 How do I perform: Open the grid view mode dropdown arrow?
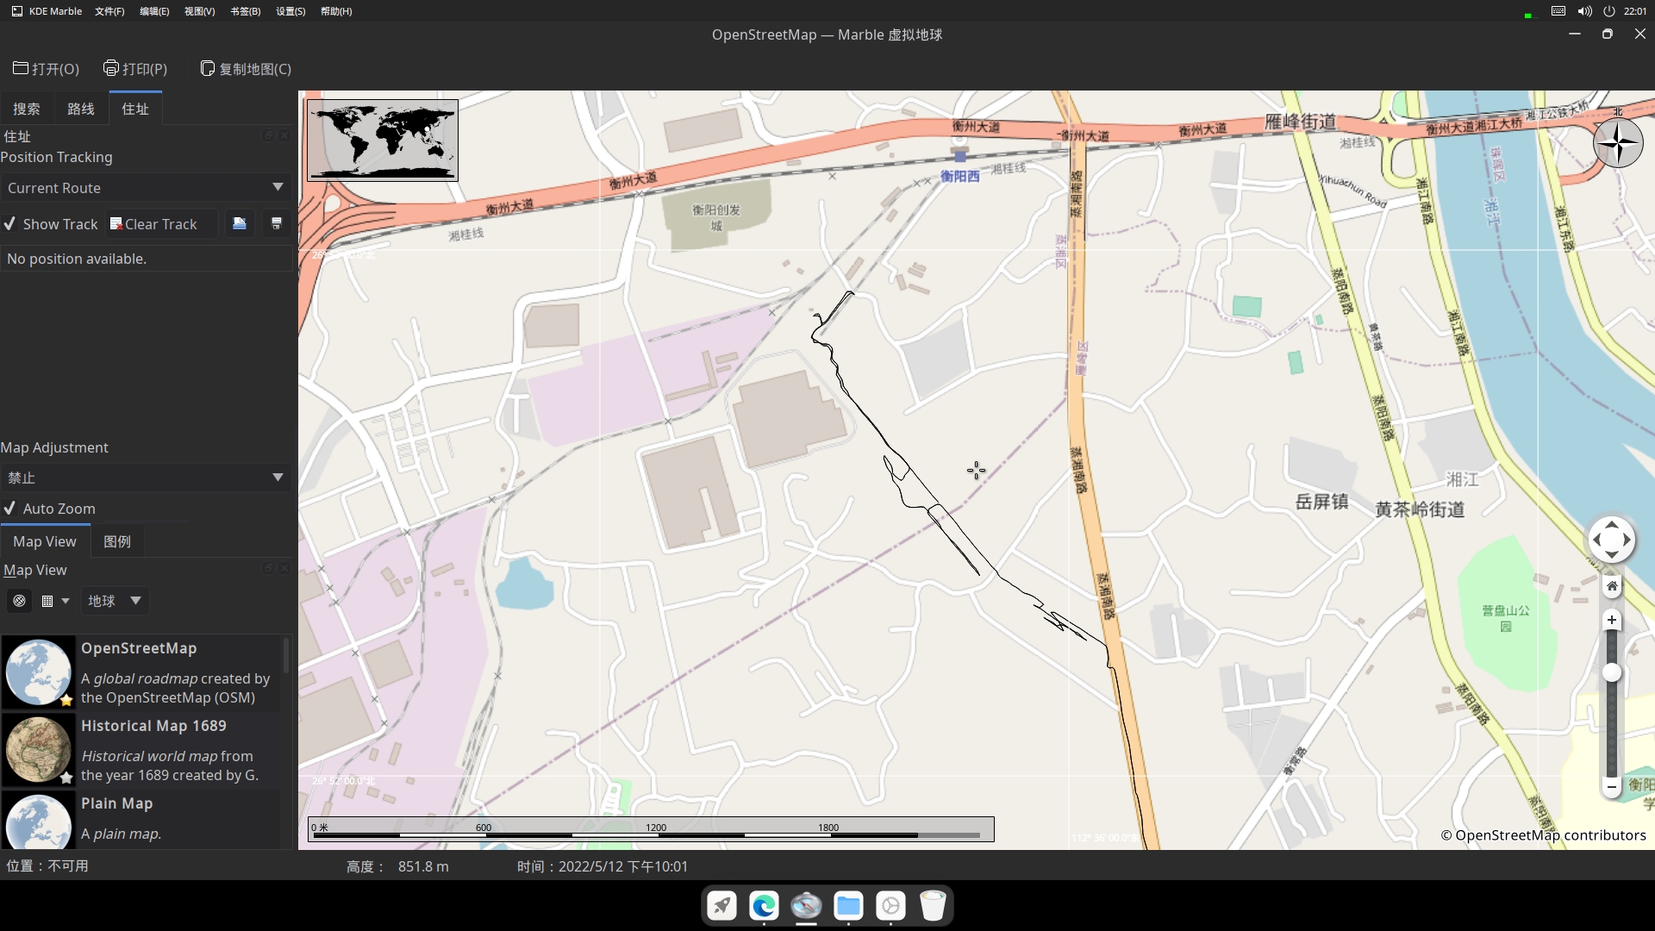[x=66, y=601]
